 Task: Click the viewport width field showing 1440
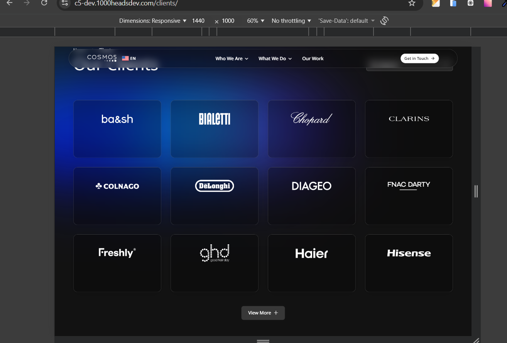pos(198,21)
